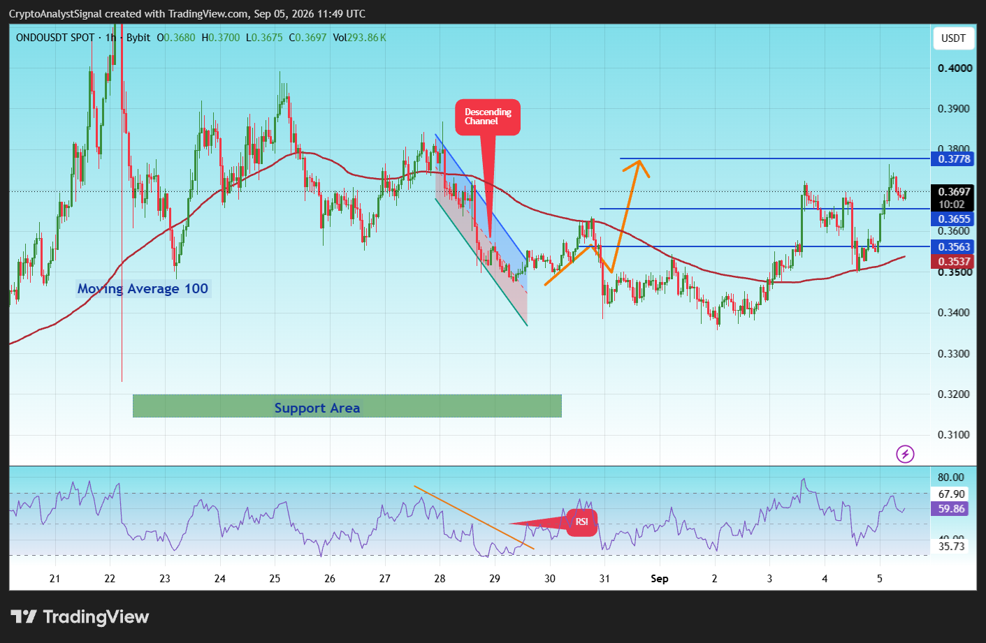986x643 pixels.
Task: Click the open value O0.3680
Action: coord(176,38)
